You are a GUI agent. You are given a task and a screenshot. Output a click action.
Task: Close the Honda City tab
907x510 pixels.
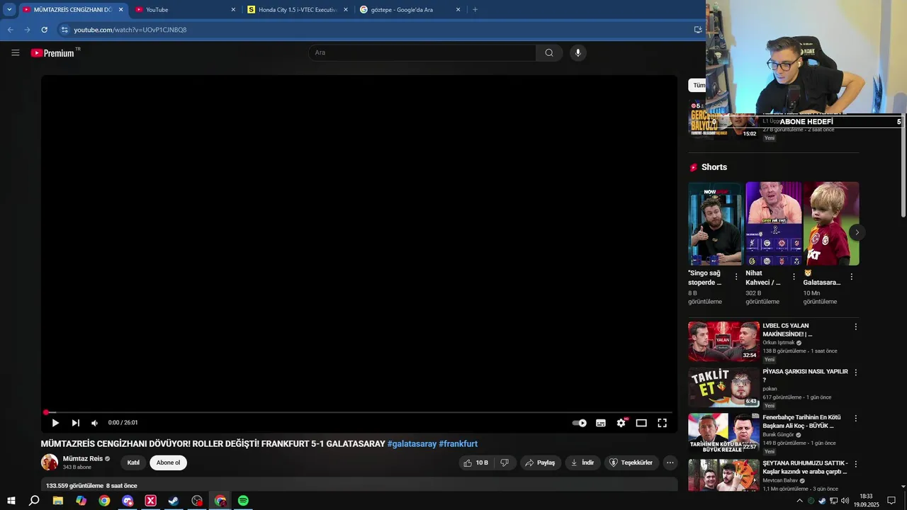(x=346, y=10)
